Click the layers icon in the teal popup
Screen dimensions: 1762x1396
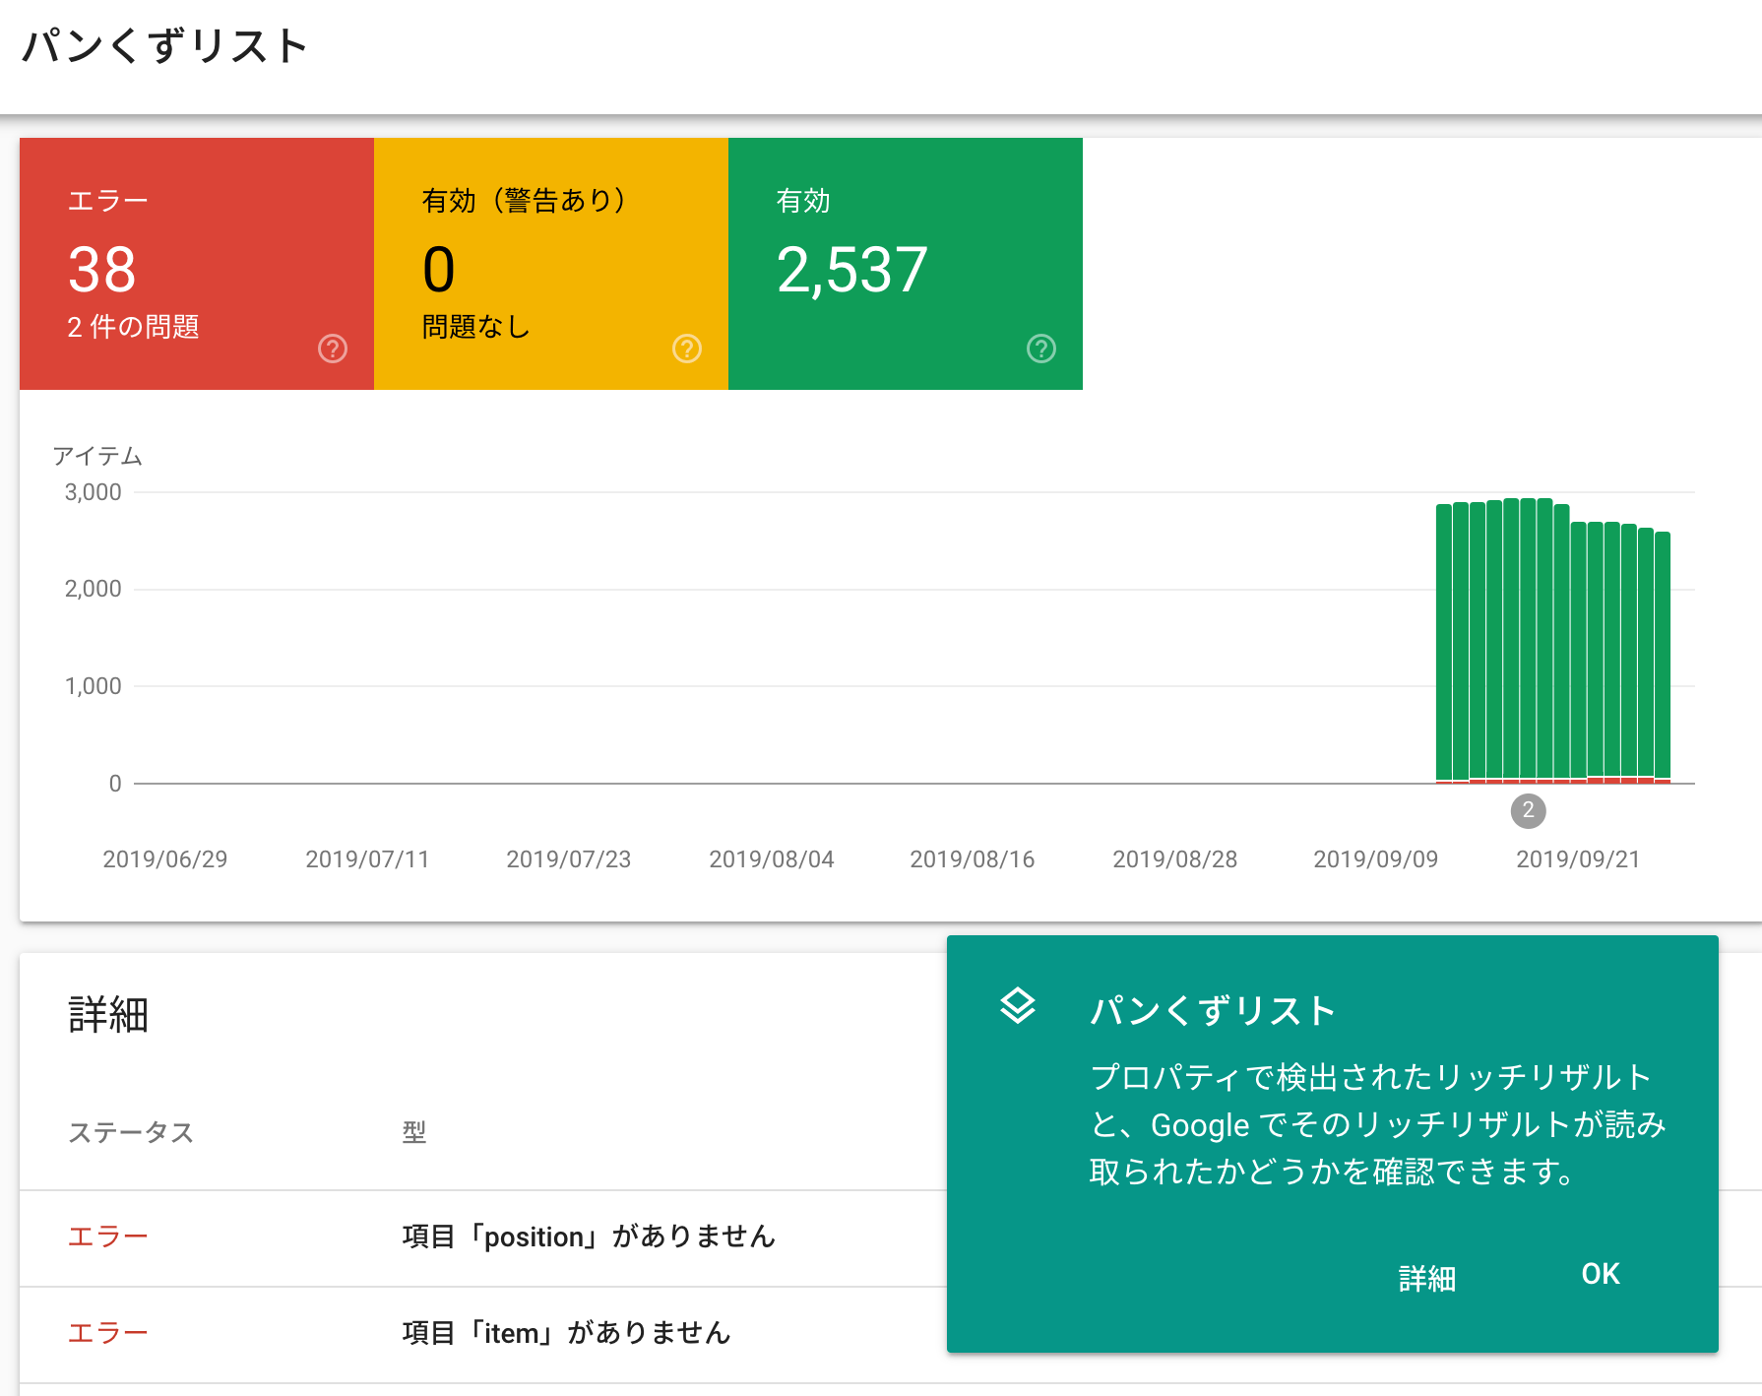click(x=1018, y=1006)
